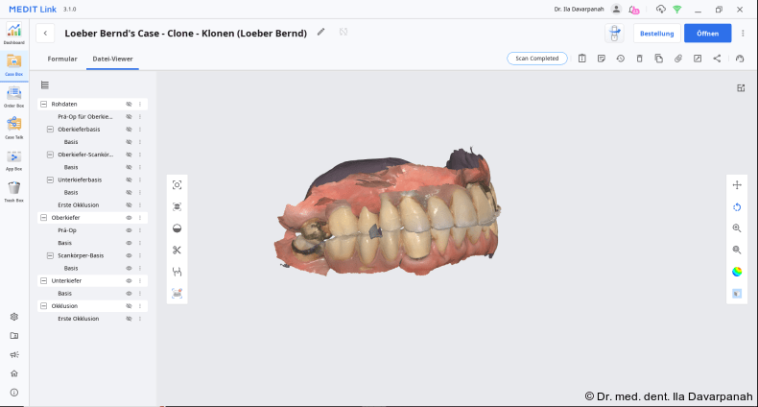Open the case history icon

pos(620,59)
